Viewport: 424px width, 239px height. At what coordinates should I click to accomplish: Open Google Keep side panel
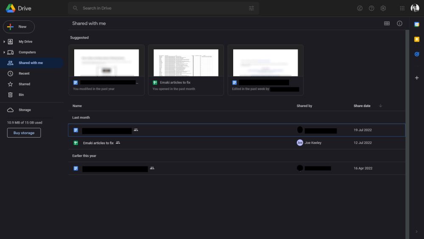coord(417,39)
